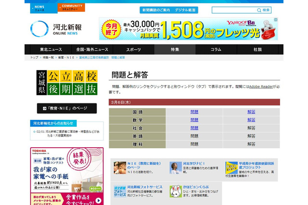Select コラム in navigation bar
The image size is (308, 205).
click(x=216, y=50)
